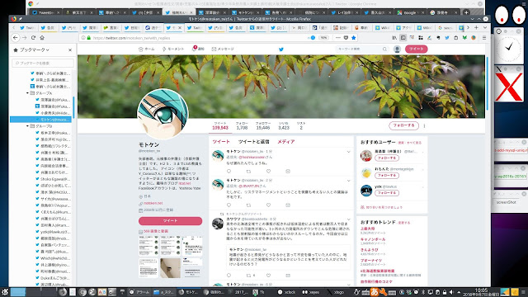Click the キャノンボール trending topic
528x297 pixels.
[x=373, y=239]
